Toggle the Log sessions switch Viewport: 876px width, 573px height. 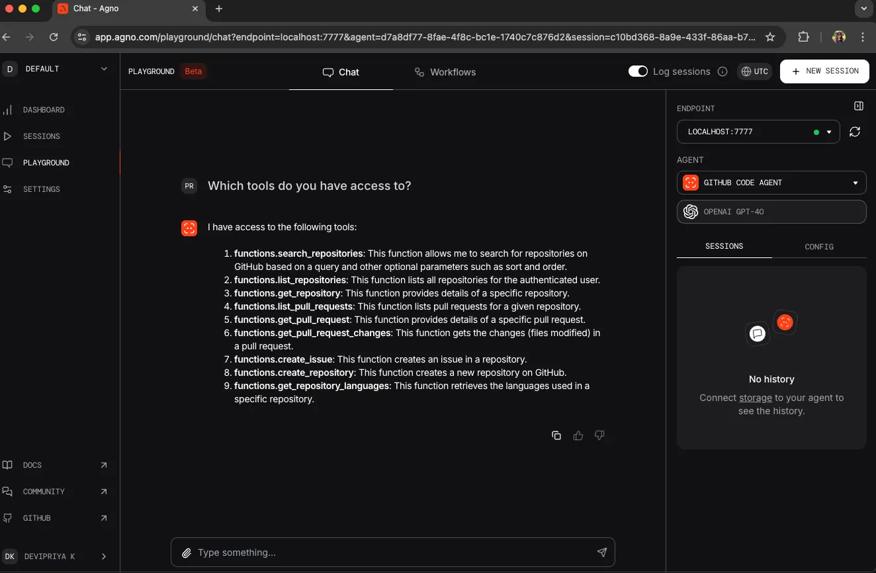coord(638,71)
